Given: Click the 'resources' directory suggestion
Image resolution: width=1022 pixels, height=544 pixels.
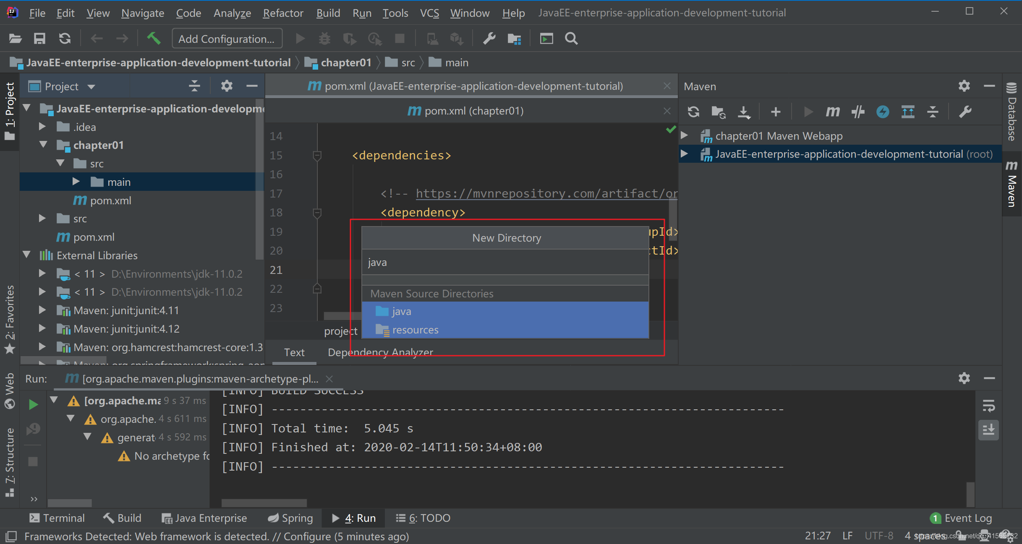Looking at the screenshot, I should tap(415, 329).
